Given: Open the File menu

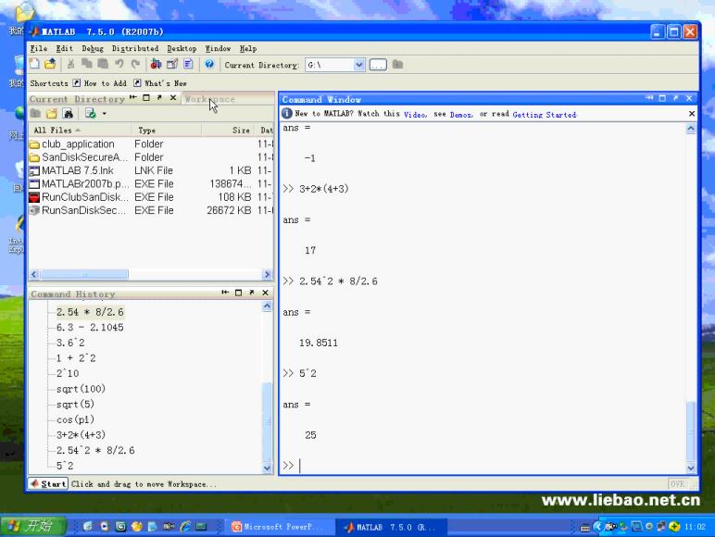Looking at the screenshot, I should point(38,48).
